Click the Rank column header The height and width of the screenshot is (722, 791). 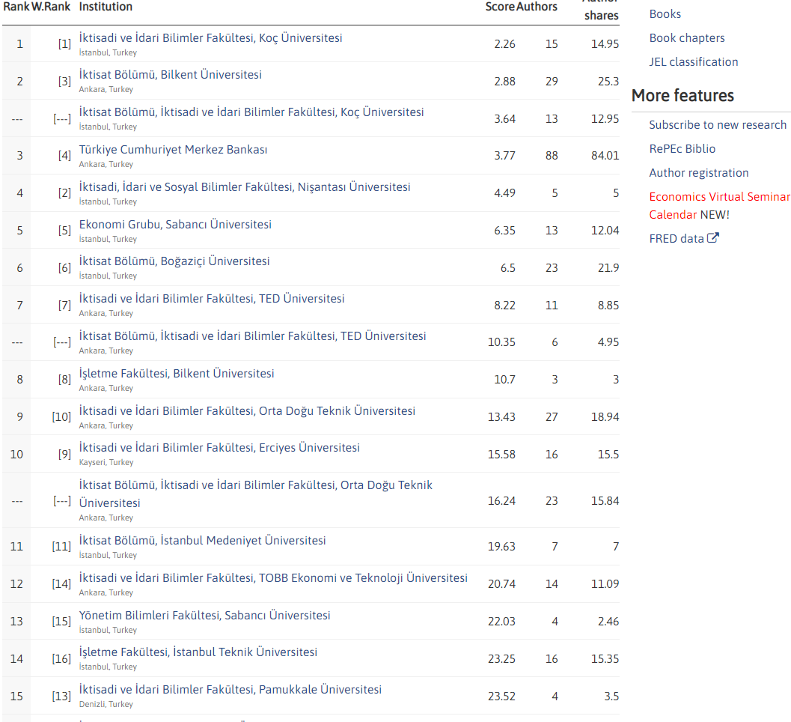point(16,7)
